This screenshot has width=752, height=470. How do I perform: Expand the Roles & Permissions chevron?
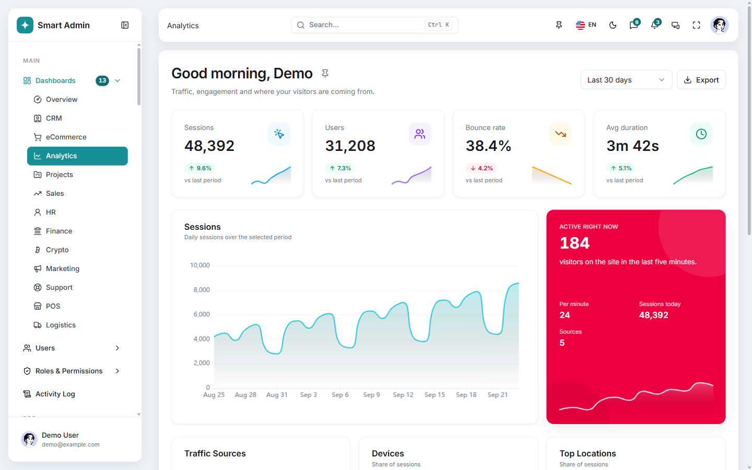pyautogui.click(x=118, y=371)
